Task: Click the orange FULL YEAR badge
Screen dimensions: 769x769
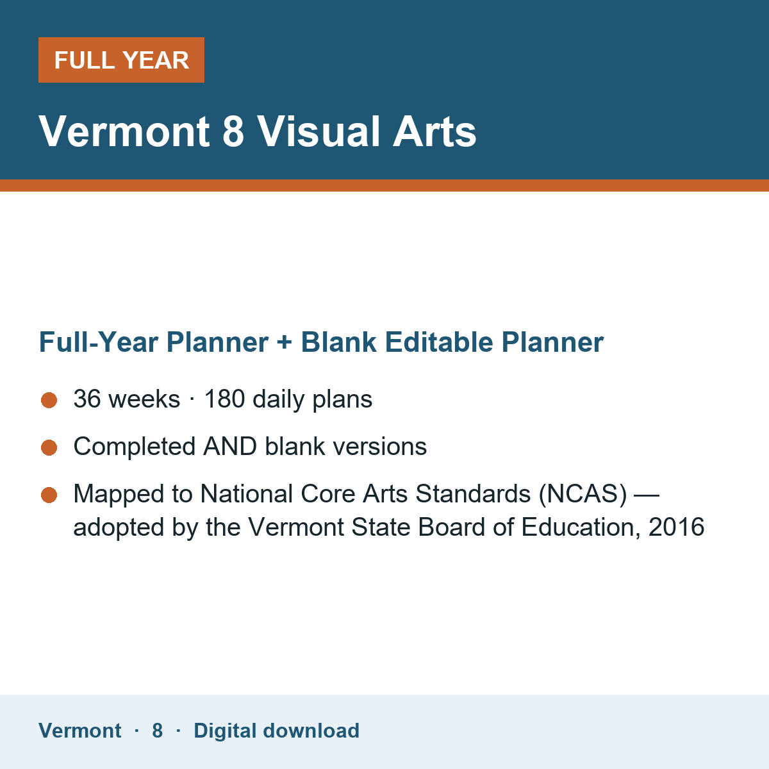Action: (x=121, y=60)
